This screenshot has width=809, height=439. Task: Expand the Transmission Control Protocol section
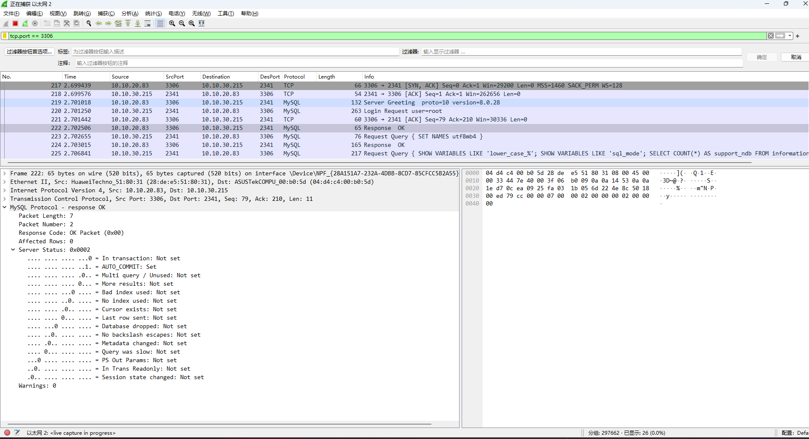(x=5, y=199)
